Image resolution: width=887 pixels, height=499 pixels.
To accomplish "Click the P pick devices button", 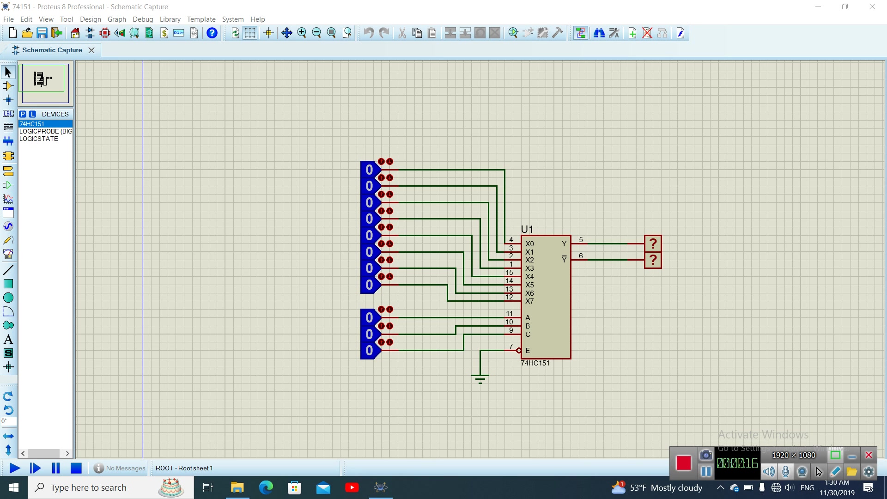I will click(x=23, y=114).
